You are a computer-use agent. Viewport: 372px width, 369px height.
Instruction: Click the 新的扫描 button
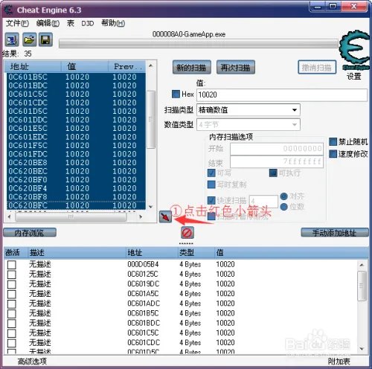tap(192, 67)
